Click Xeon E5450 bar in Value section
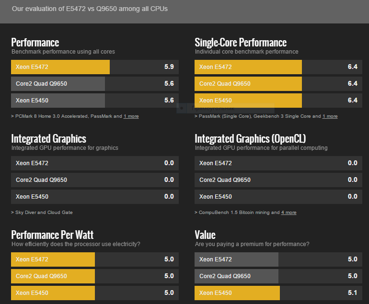Screen dimensions: 369x304 pos(278,293)
